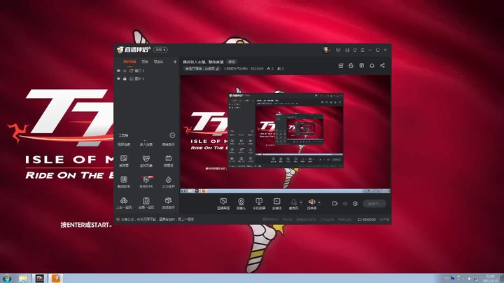Open the Windows Start button
Screen dimensions: 504x283
(x=7, y=279)
